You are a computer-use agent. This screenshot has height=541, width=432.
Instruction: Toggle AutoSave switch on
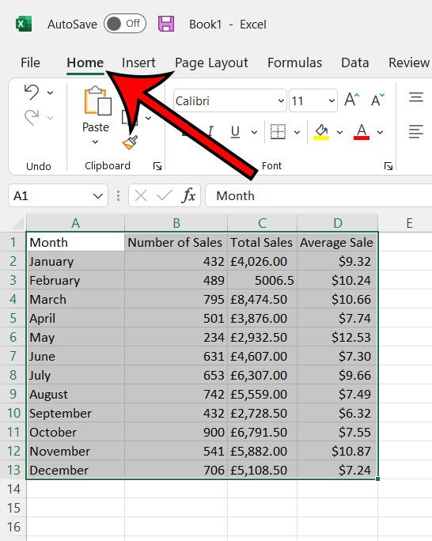click(125, 24)
